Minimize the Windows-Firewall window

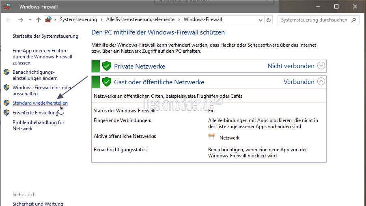pos(318,6)
